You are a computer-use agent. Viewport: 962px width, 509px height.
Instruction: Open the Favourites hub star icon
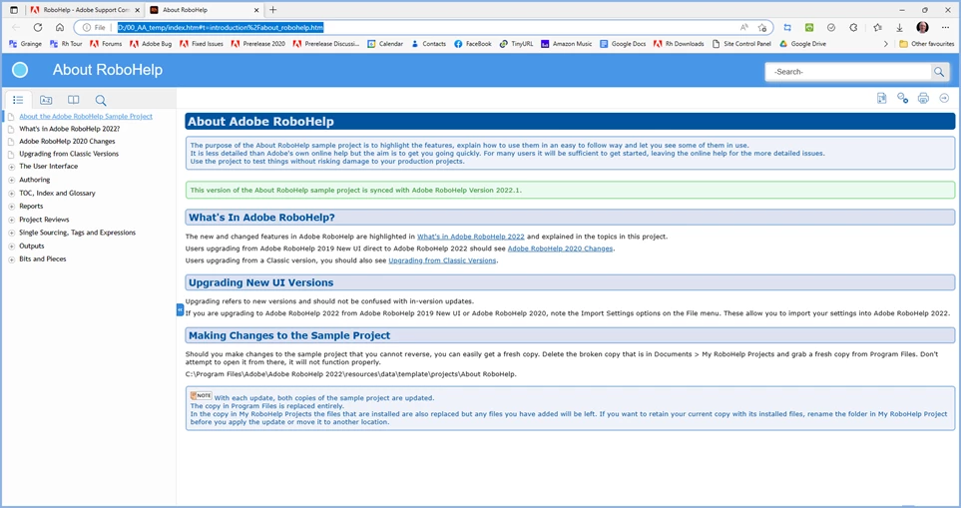[877, 28]
